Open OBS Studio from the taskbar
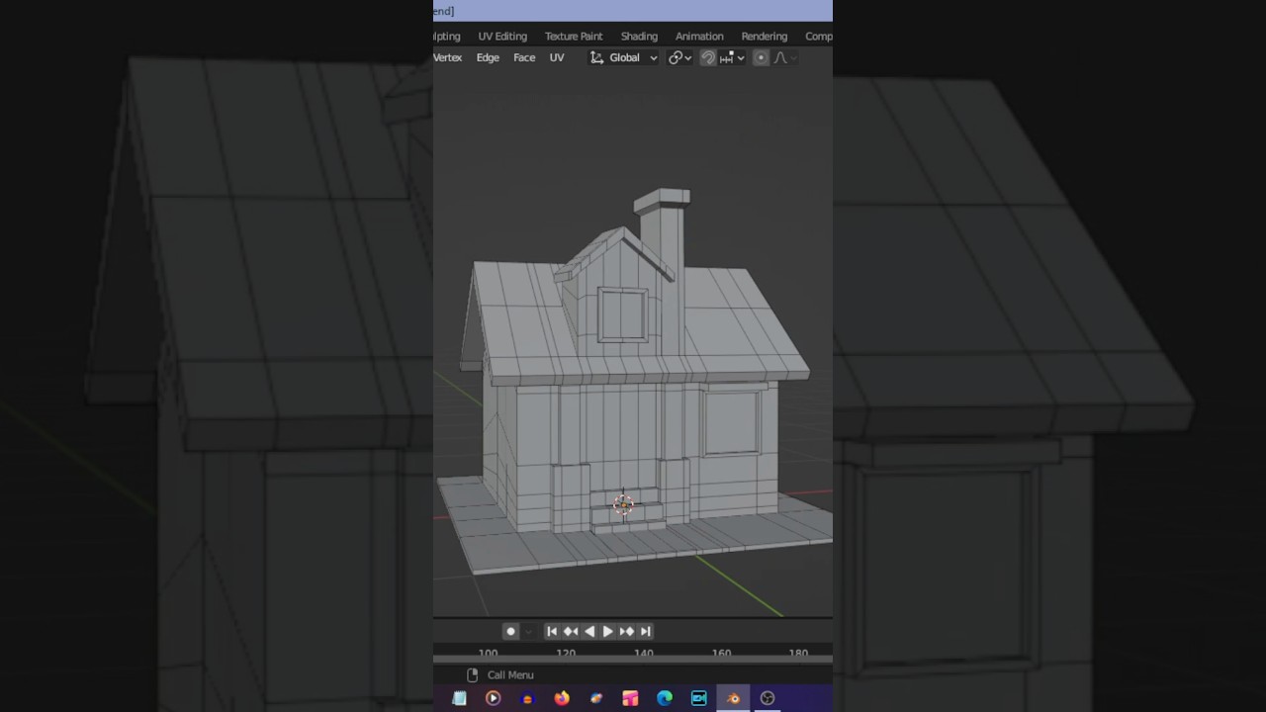Image resolution: width=1266 pixels, height=712 pixels. [768, 698]
